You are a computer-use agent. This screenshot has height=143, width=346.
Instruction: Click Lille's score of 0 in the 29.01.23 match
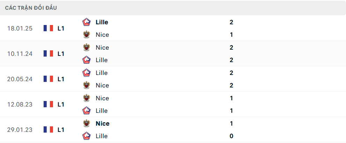pyautogui.click(x=231, y=136)
